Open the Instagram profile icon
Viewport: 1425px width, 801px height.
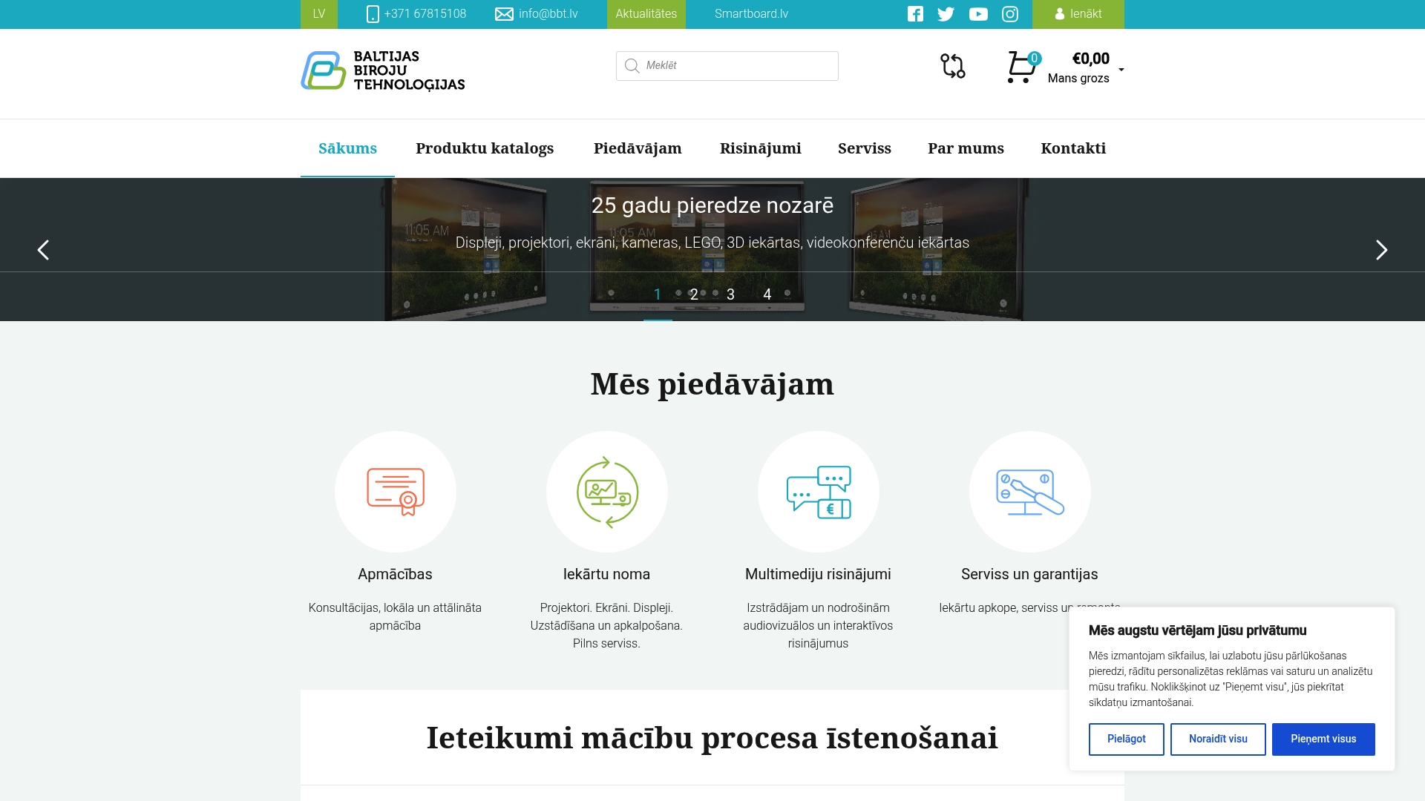(1010, 14)
